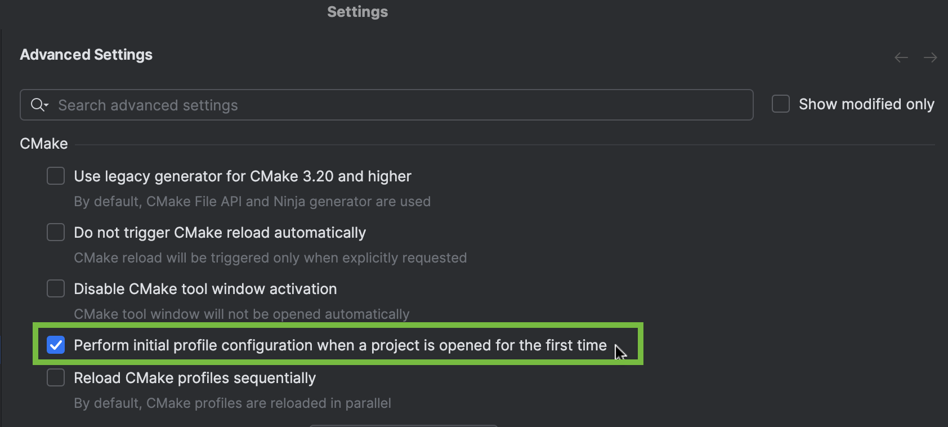
Task: Check Disable CMake tool window activation
Action: [x=55, y=288]
